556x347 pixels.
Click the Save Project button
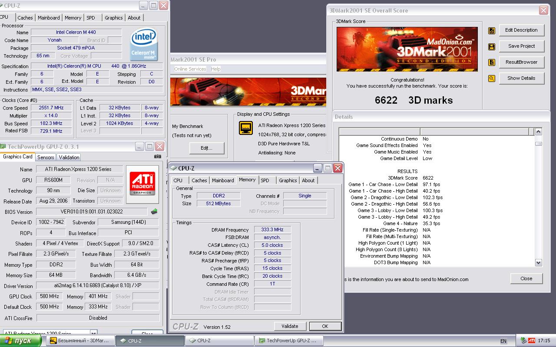click(521, 46)
